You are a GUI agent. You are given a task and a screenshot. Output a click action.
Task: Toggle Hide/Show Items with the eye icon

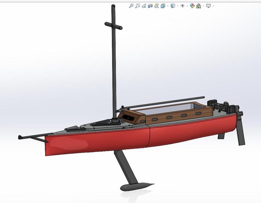(183, 5)
